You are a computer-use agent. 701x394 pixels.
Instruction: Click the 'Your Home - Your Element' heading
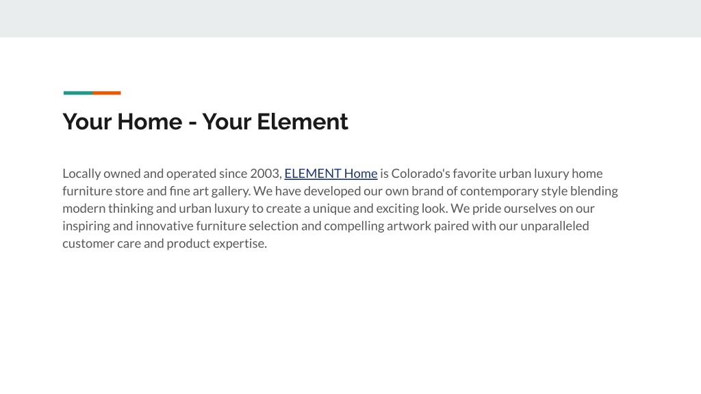click(x=205, y=122)
